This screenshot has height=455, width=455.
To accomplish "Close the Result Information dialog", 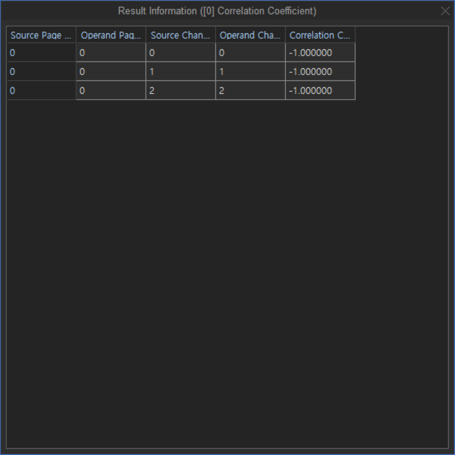I will pos(445,11).
